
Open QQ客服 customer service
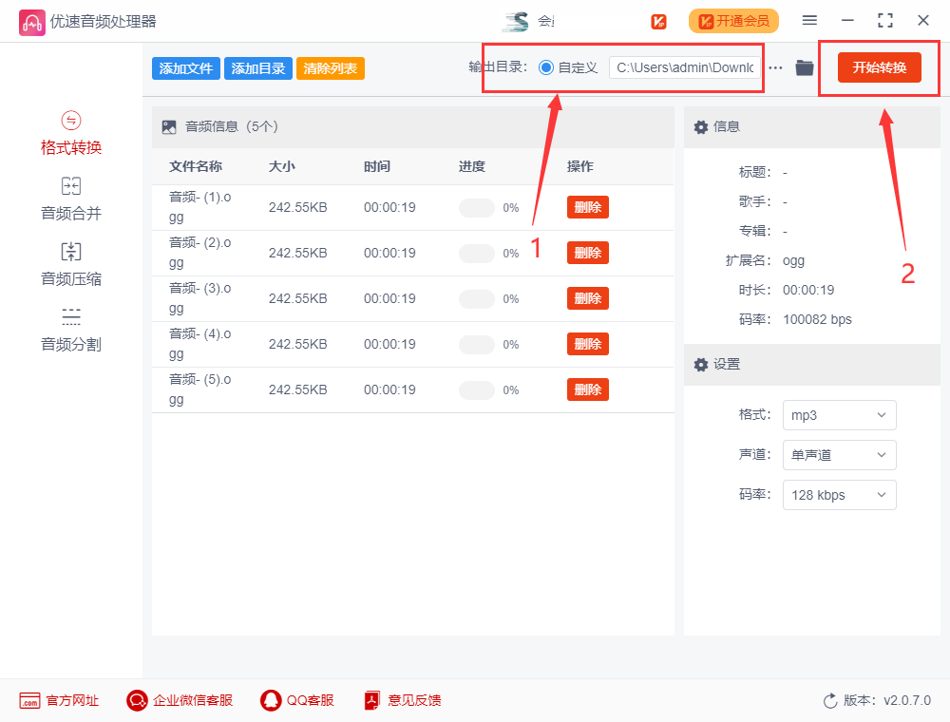(296, 700)
